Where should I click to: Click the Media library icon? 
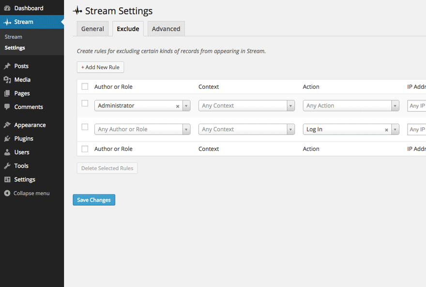click(x=7, y=80)
